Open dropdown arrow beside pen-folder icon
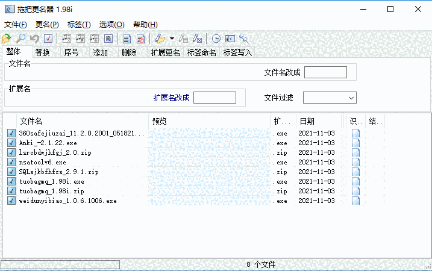Viewport: 432px width, 271px height. coord(172,39)
